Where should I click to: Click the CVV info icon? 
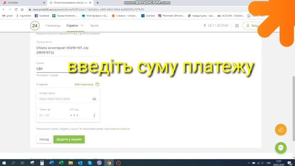(x=94, y=115)
